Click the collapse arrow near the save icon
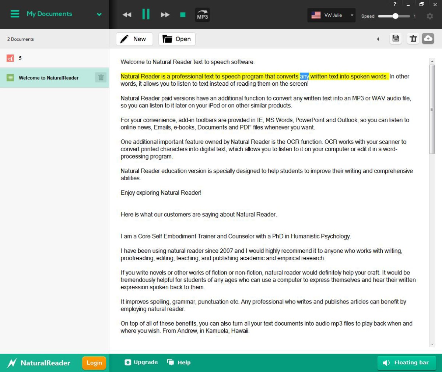 tap(378, 39)
